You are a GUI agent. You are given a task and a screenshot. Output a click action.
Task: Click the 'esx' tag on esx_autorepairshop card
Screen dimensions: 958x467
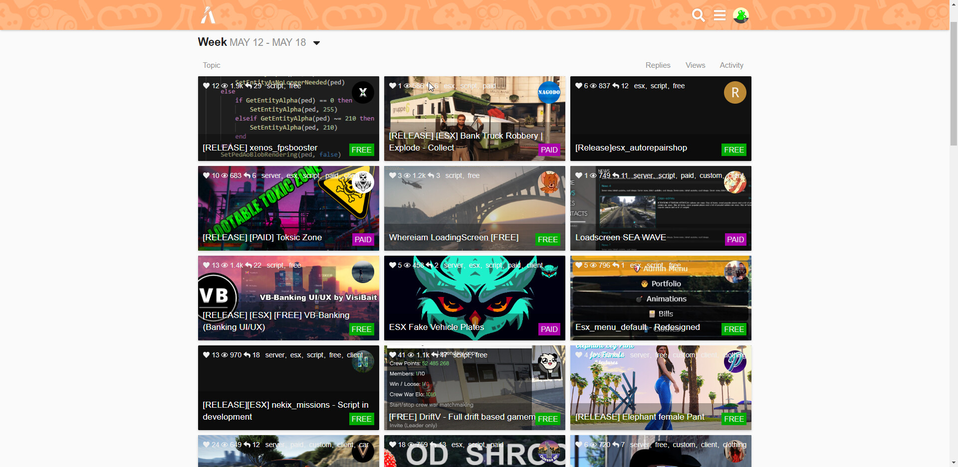[x=639, y=86]
